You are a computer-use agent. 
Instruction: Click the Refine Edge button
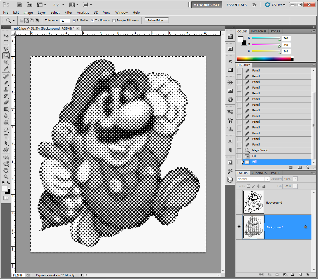coord(157,20)
